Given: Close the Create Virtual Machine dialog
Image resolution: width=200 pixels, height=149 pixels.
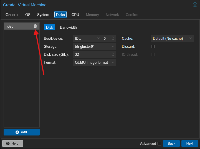Looking at the screenshot, I should coord(195,5).
